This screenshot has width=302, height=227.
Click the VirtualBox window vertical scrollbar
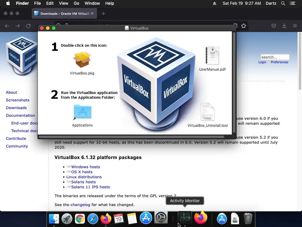(x=234, y=82)
